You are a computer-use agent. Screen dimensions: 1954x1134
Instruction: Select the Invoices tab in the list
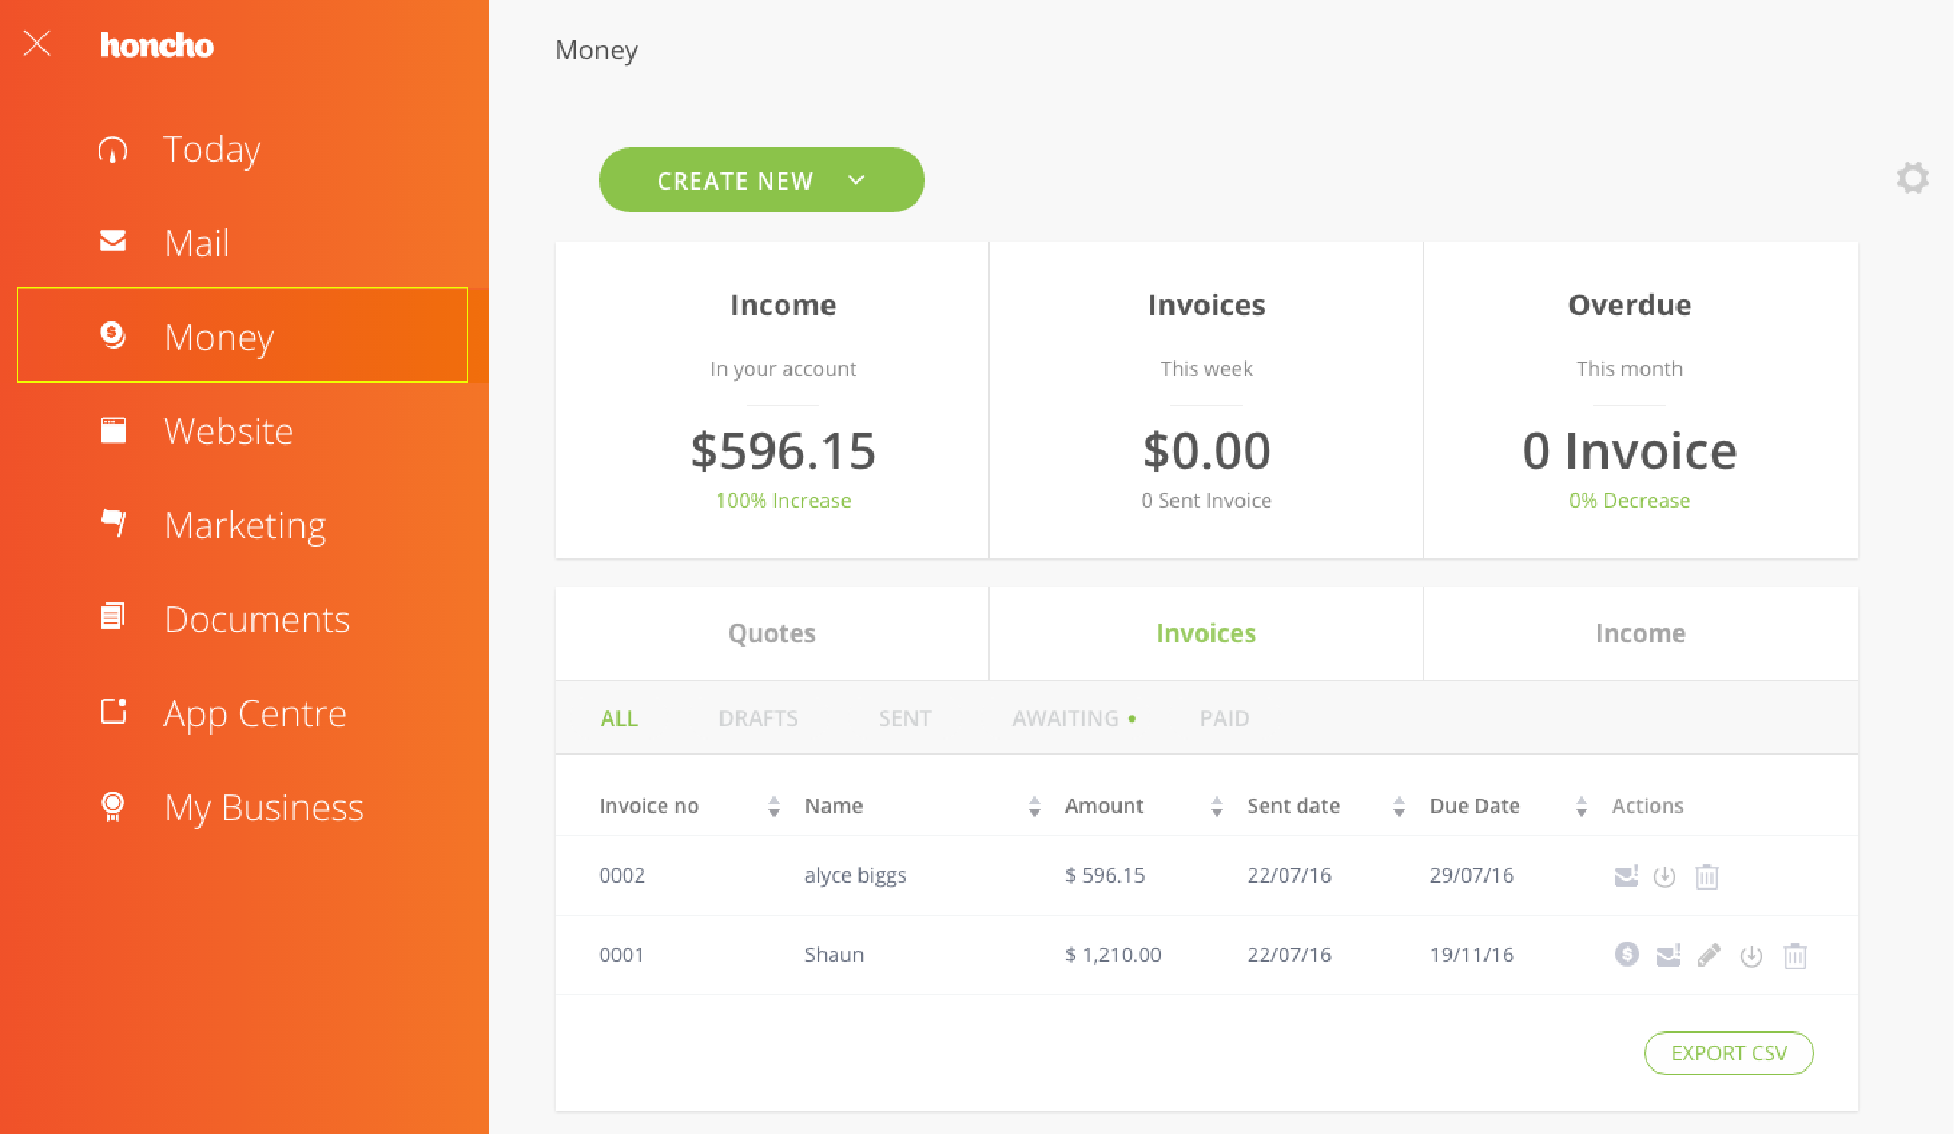point(1206,632)
